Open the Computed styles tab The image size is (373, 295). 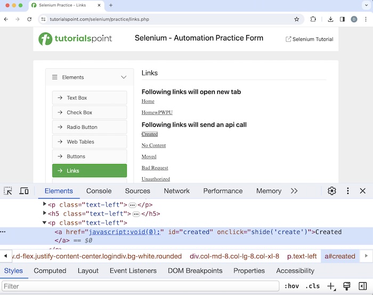[50, 271]
